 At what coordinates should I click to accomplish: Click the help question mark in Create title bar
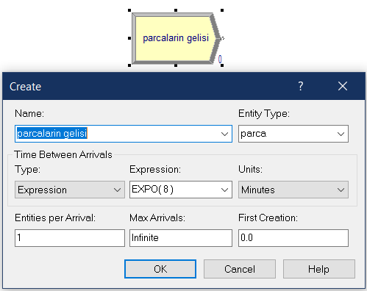pos(301,86)
